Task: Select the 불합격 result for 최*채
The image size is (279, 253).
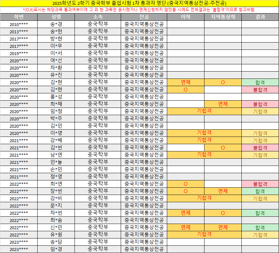Action: (x=260, y=104)
